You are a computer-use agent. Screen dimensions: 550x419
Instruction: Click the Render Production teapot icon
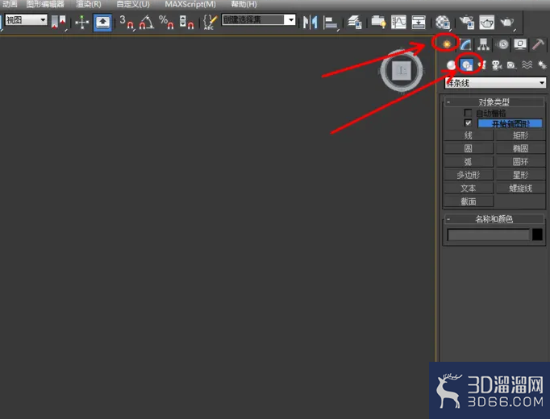[x=507, y=22]
